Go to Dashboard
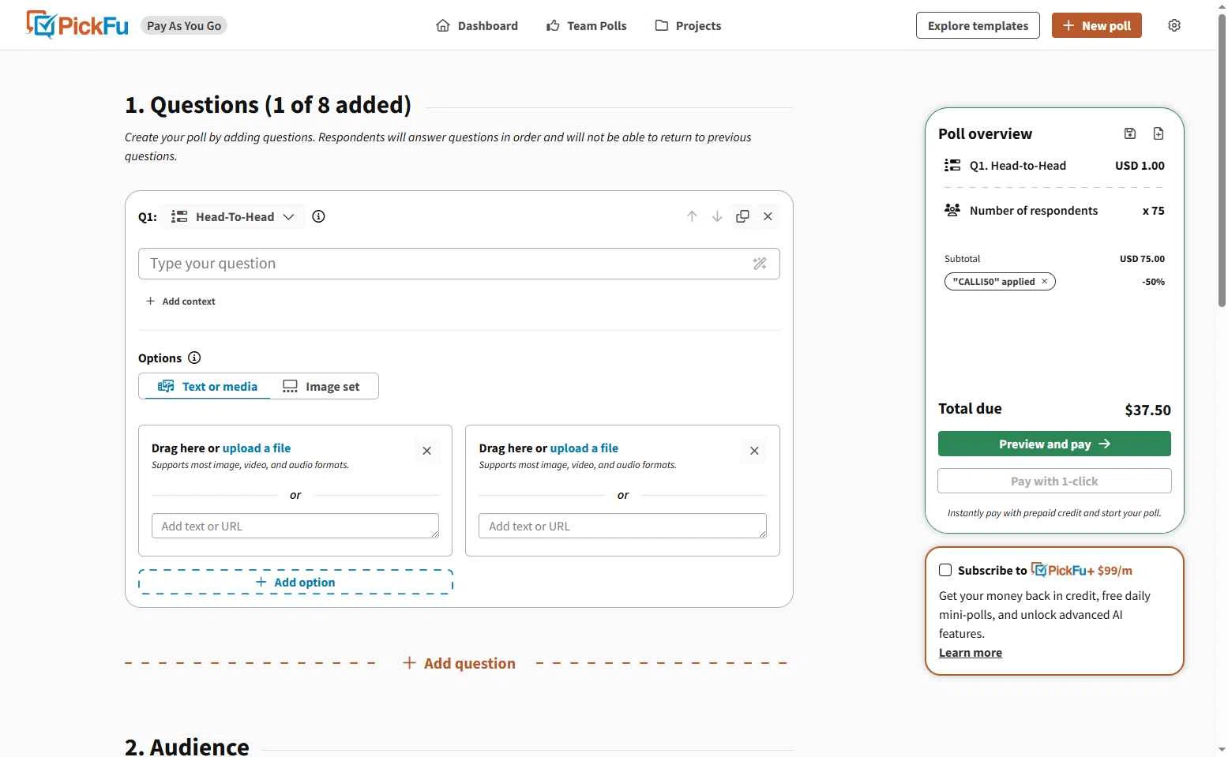The height and width of the screenshot is (757, 1228). tap(477, 25)
